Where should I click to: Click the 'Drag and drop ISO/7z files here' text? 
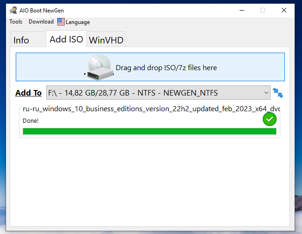pyautogui.click(x=166, y=68)
